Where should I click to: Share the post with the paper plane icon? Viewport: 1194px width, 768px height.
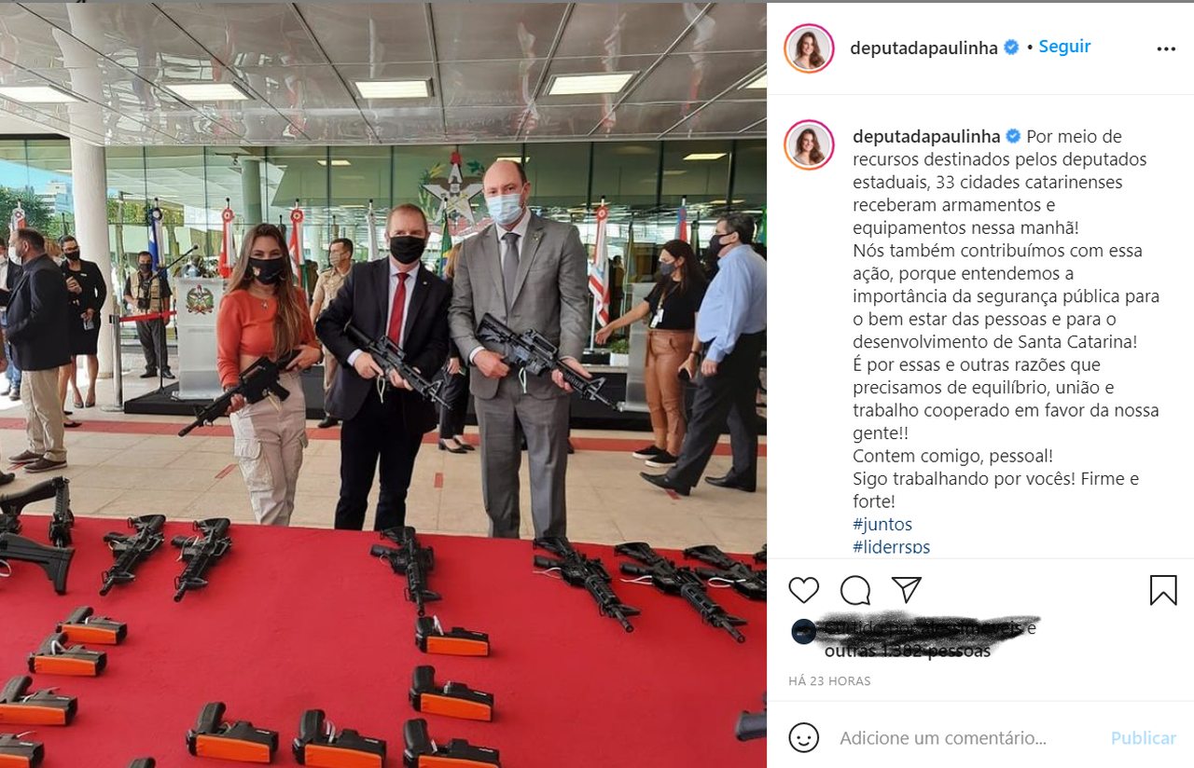906,589
